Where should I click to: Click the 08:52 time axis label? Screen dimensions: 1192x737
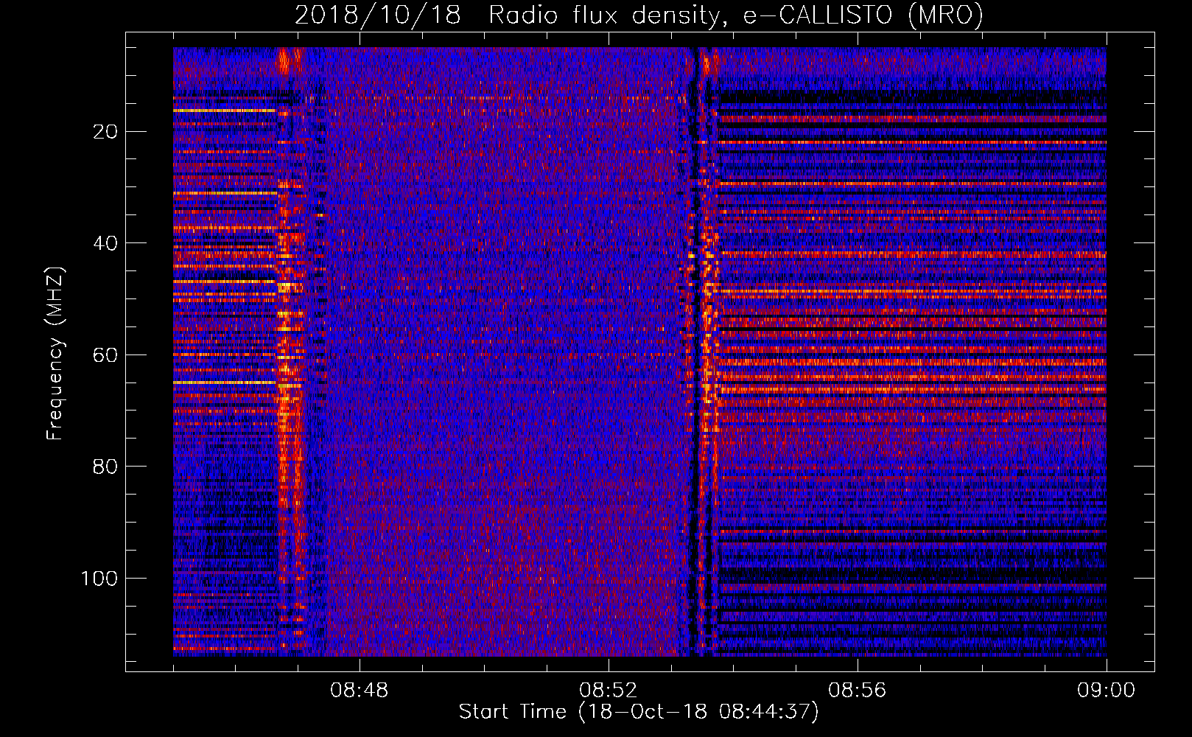609,691
